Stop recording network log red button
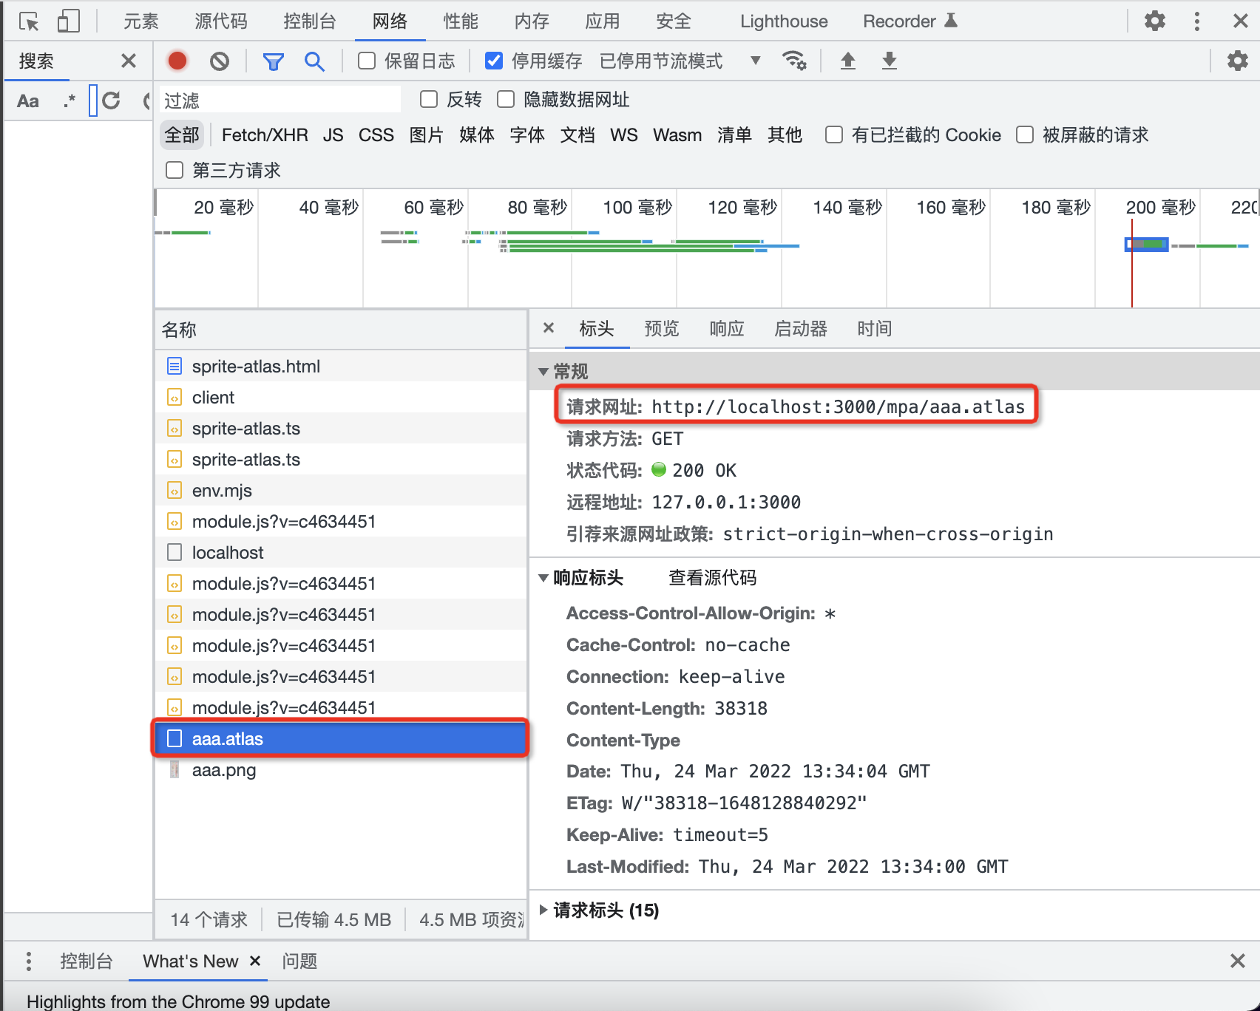Viewport: 1260px width, 1011px height. tap(177, 61)
